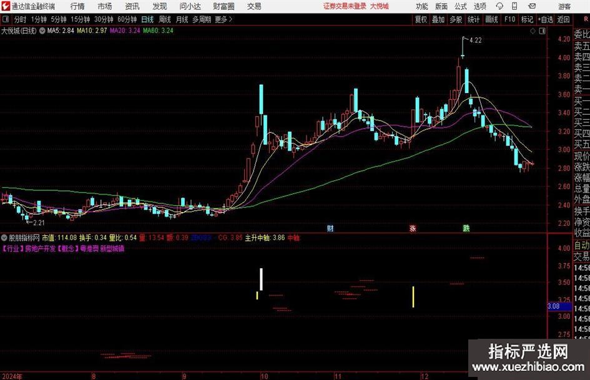Image resolution: width=590 pixels, height=380 pixels.
Task: Click the 主升中轴: 3.86 value
Action: pyautogui.click(x=265, y=238)
